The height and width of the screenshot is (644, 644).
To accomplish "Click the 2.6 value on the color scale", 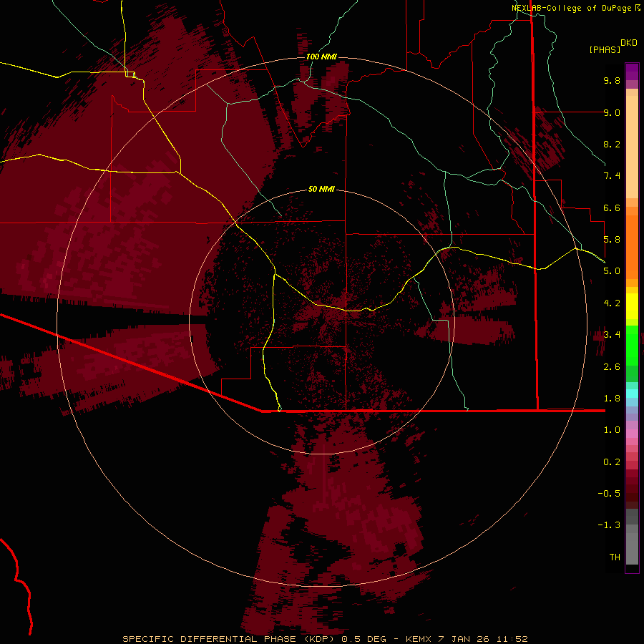I will 612,367.
